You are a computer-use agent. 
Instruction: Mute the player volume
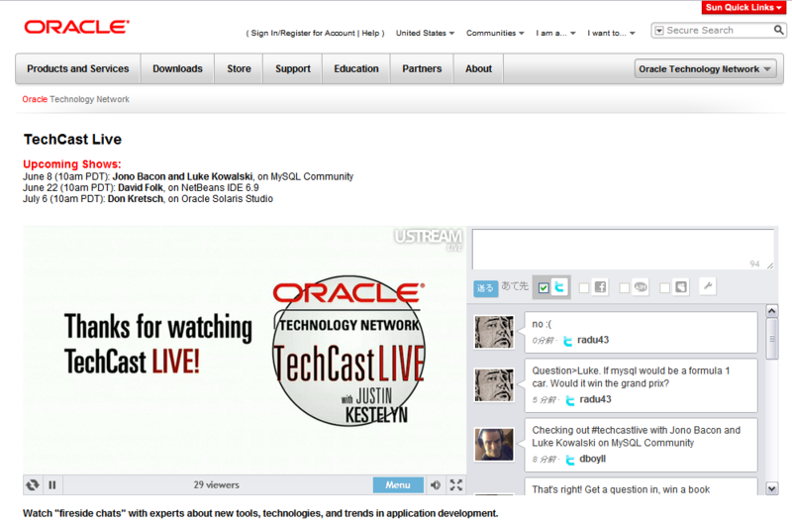point(435,485)
